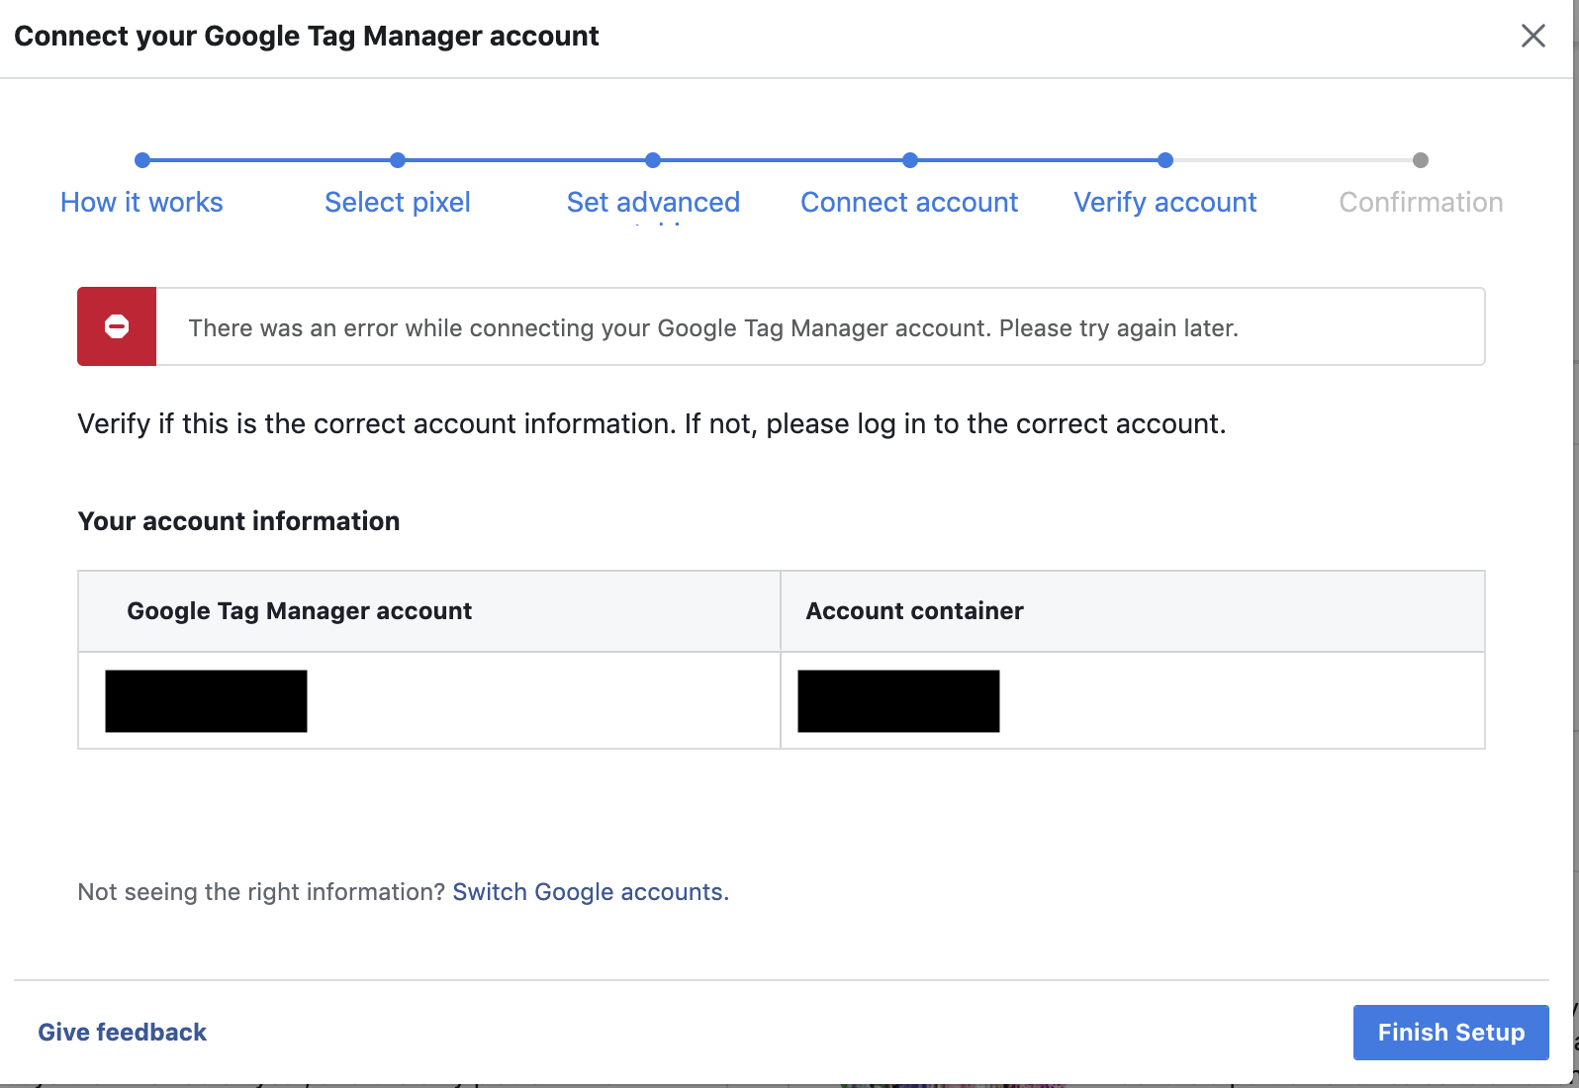
Task: Click the redacted Account container cell value
Action: coord(898,701)
